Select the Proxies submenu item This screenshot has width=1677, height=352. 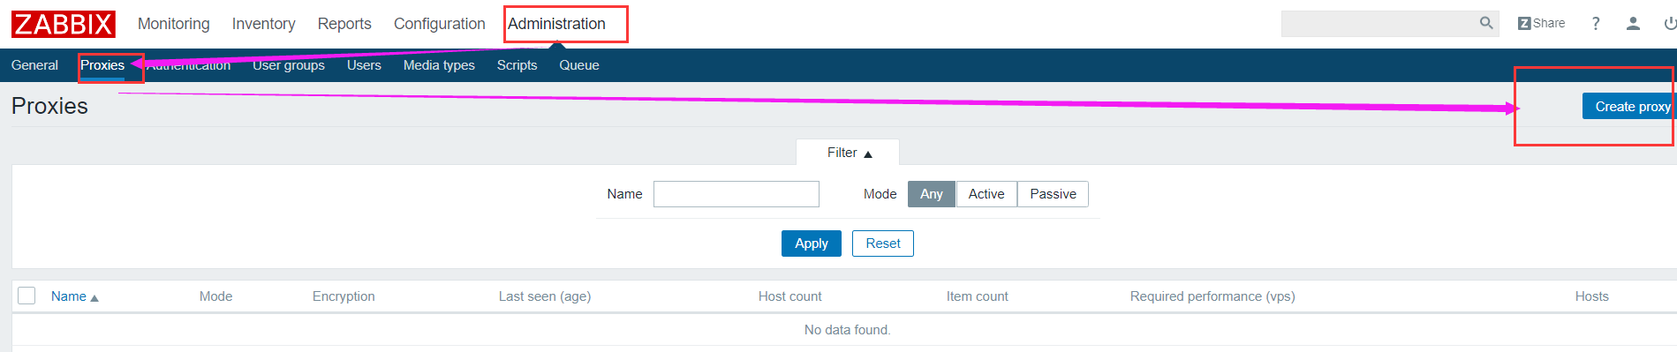(102, 65)
